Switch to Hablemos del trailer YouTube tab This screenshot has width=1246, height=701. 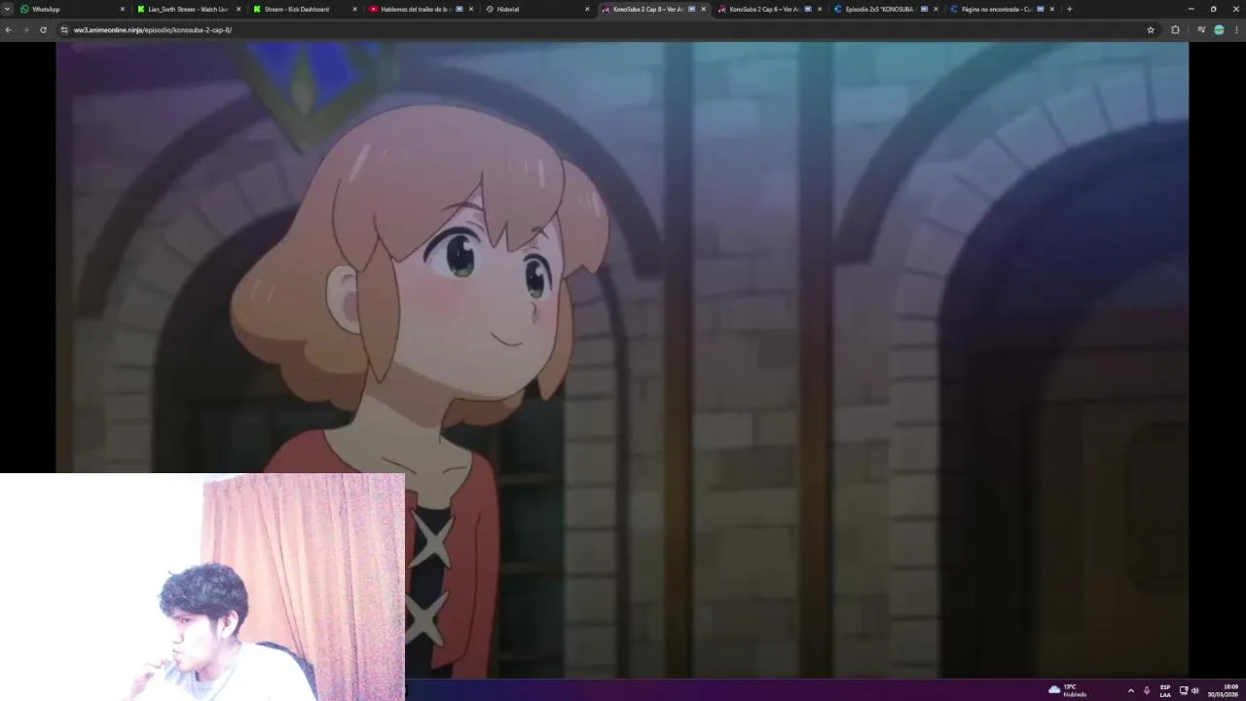[421, 9]
